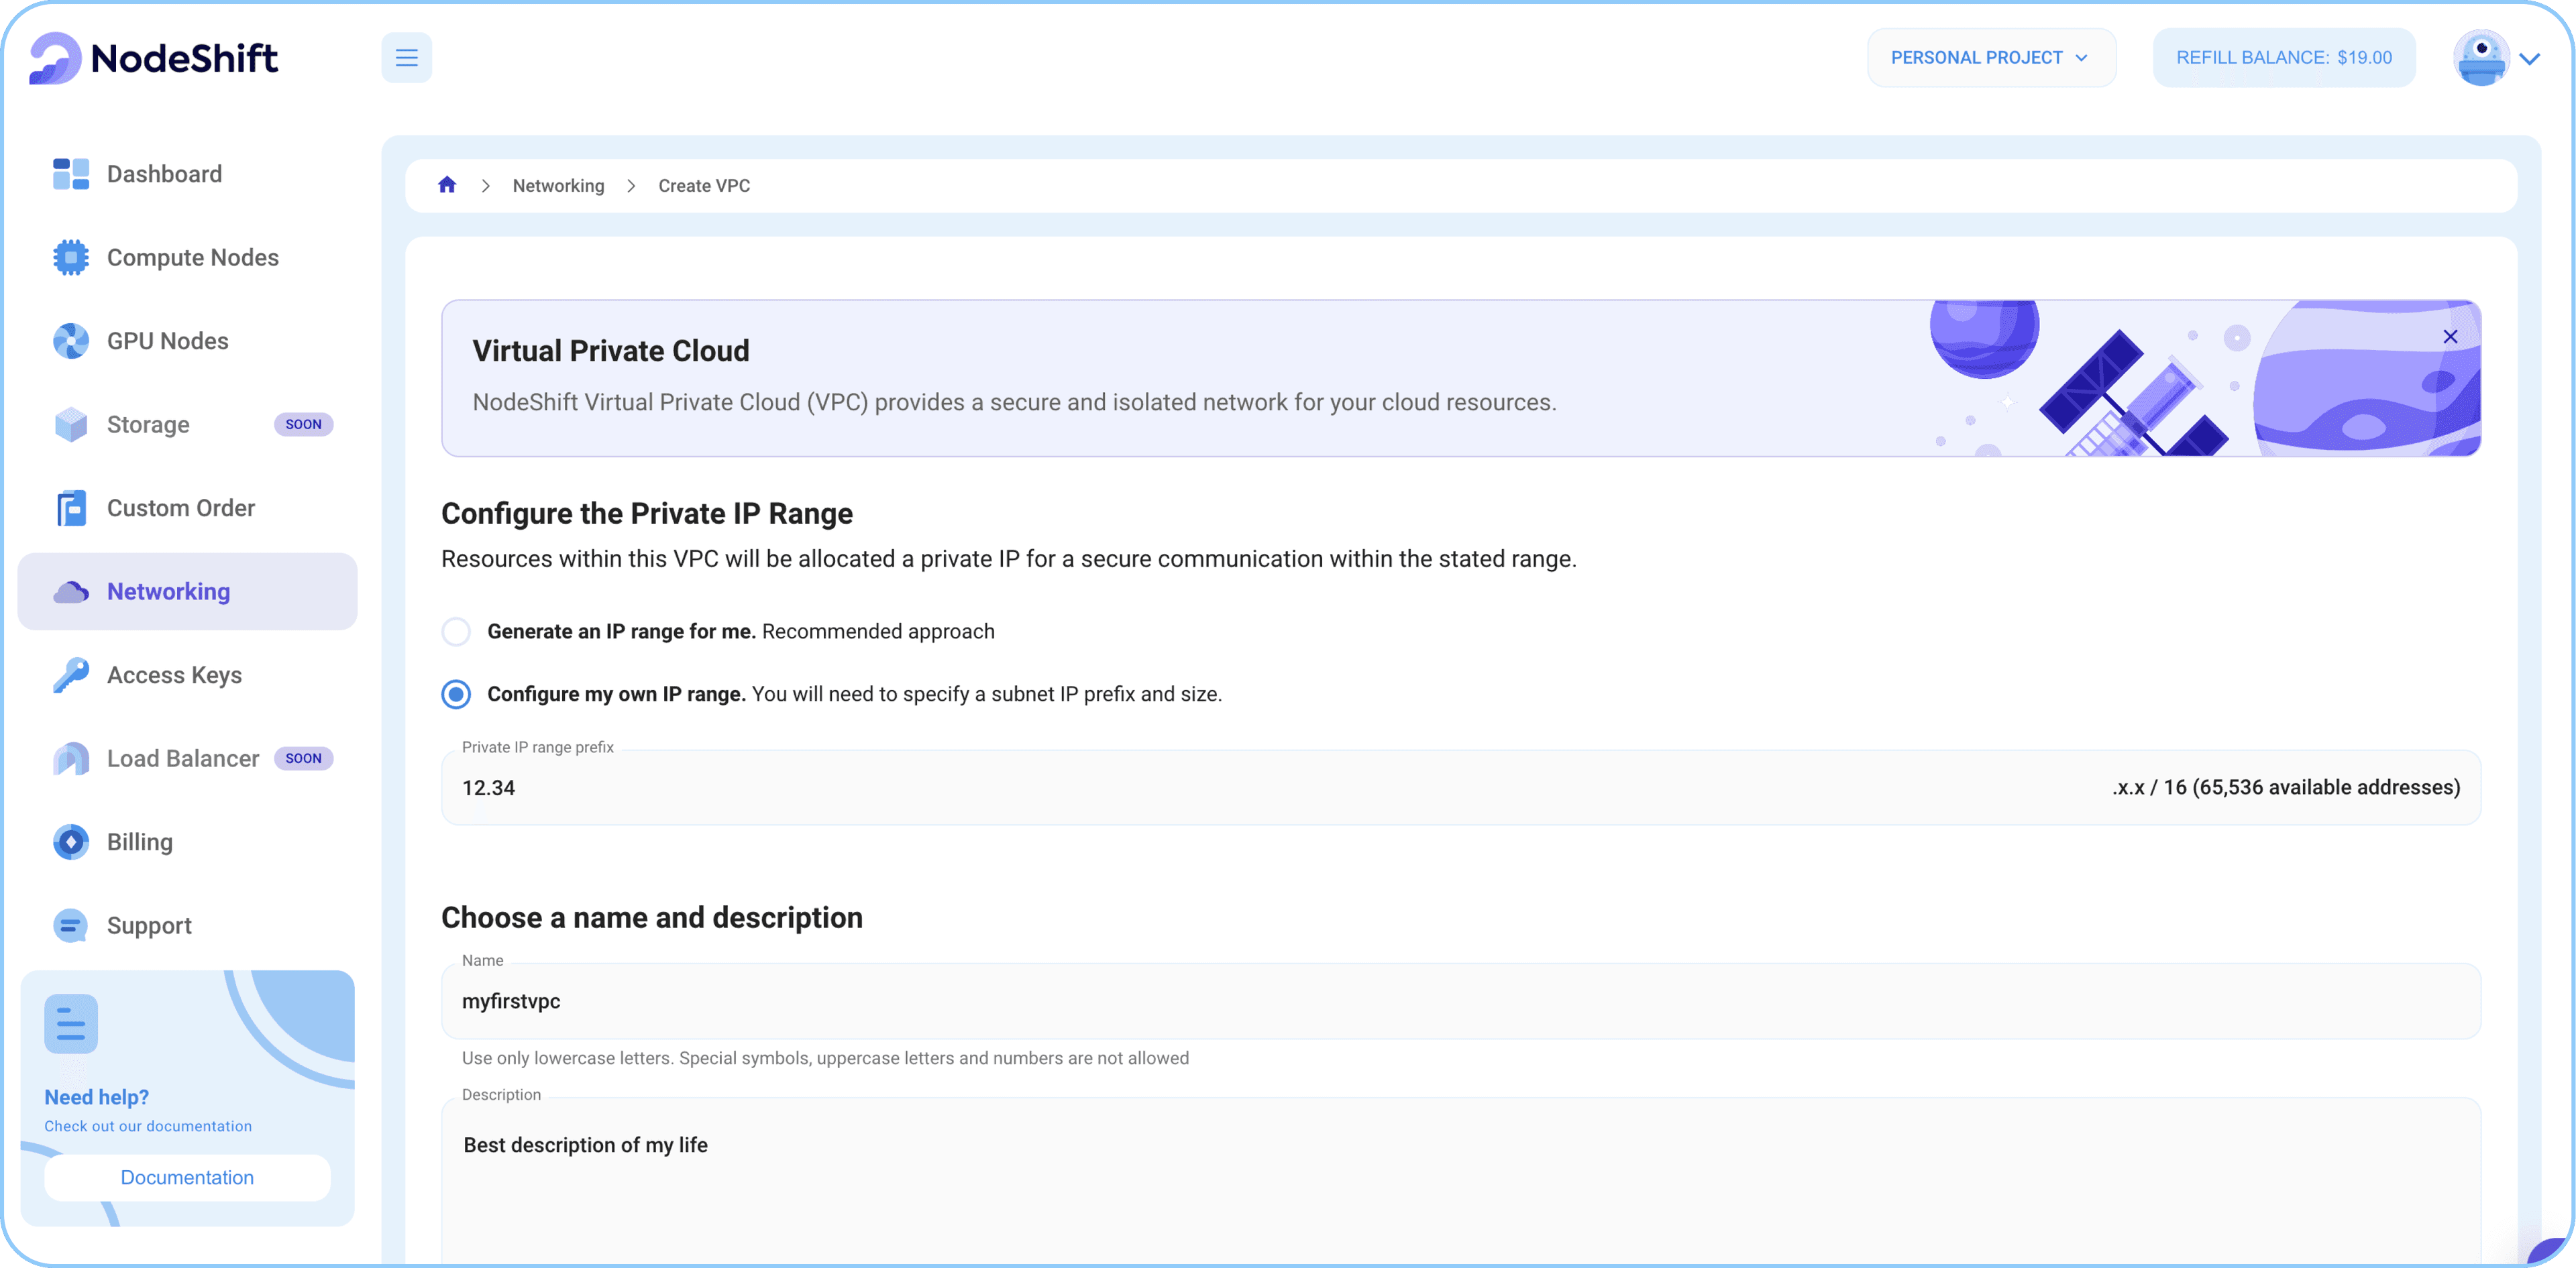Screen dimensions: 2576x1268
Task: Open the Personal Project dropdown
Action: [x=1991, y=58]
